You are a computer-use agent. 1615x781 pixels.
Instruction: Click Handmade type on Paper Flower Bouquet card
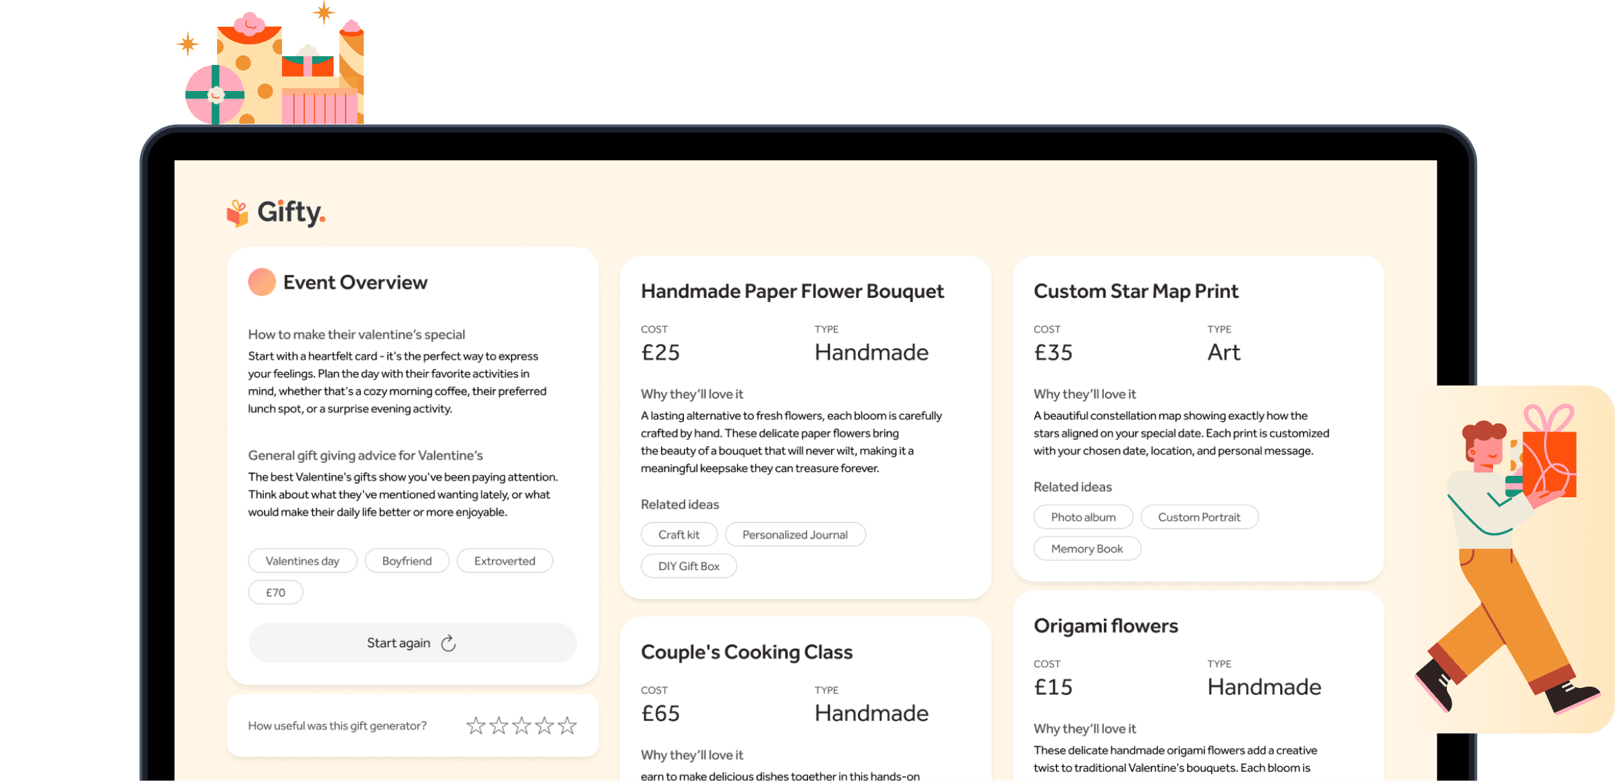point(871,353)
